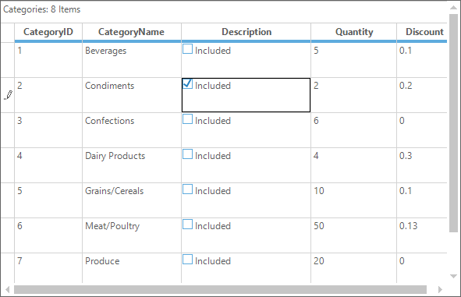Select the Quantity cell with value 2
Image resolution: width=461 pixels, height=297 pixels.
coord(353,95)
